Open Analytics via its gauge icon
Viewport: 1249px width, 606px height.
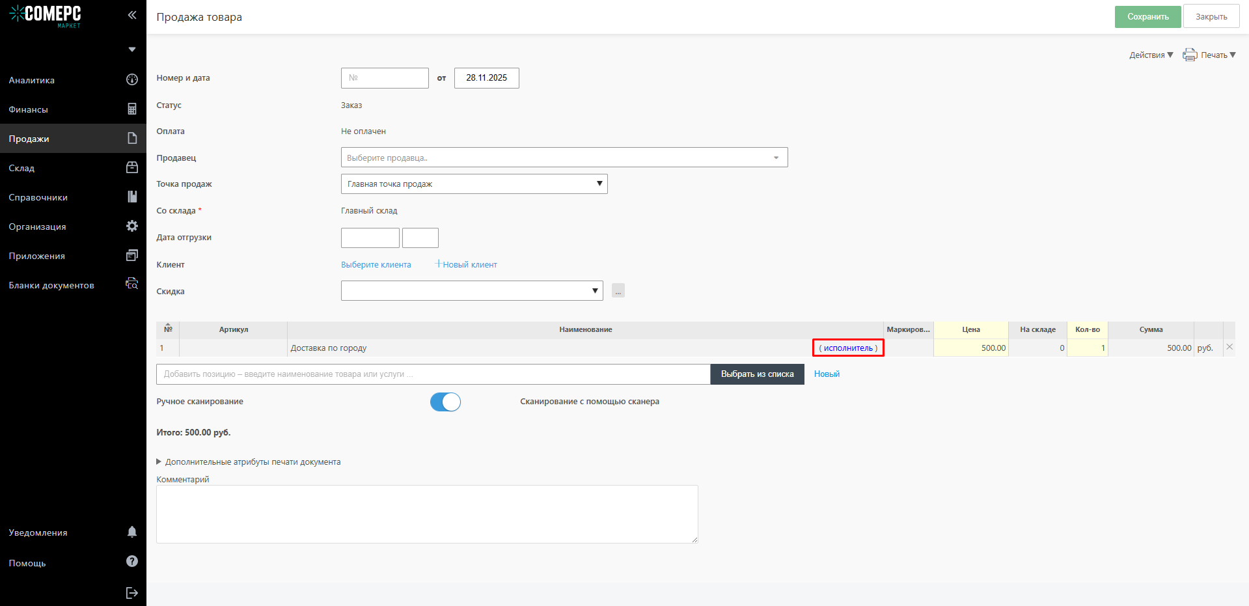tap(132, 79)
